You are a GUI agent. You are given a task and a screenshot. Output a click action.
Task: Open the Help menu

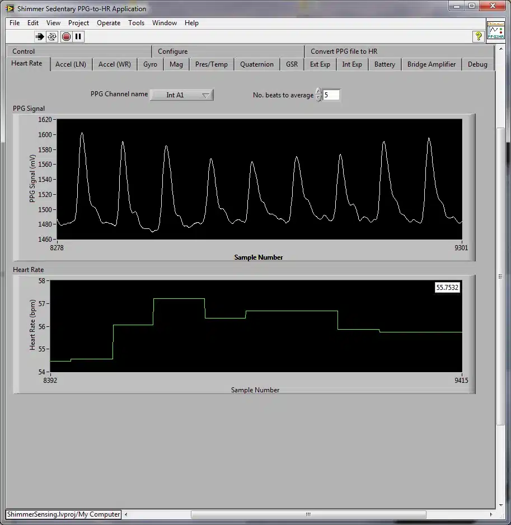[x=191, y=23]
